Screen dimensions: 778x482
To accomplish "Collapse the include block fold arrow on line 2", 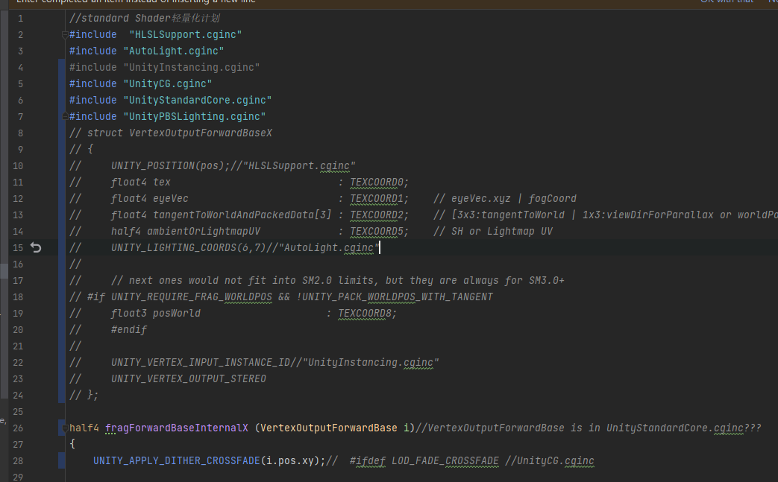I will pos(66,34).
